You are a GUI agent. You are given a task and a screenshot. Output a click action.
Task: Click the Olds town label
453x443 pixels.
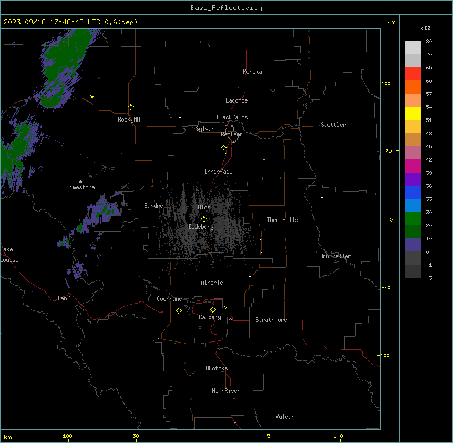click(x=204, y=207)
